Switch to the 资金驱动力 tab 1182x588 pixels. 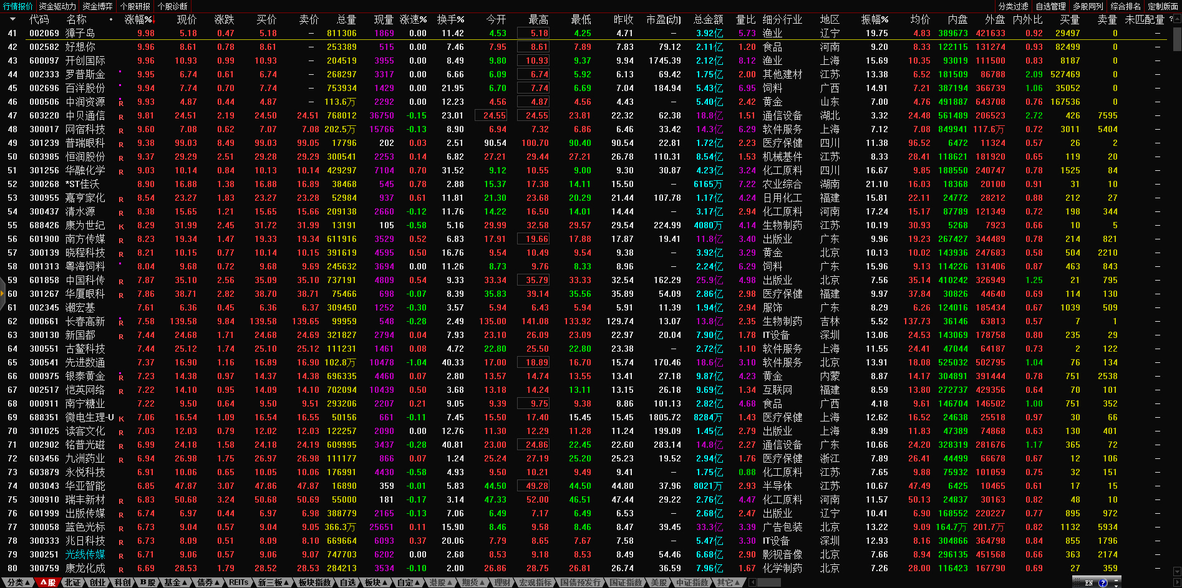[x=57, y=6]
